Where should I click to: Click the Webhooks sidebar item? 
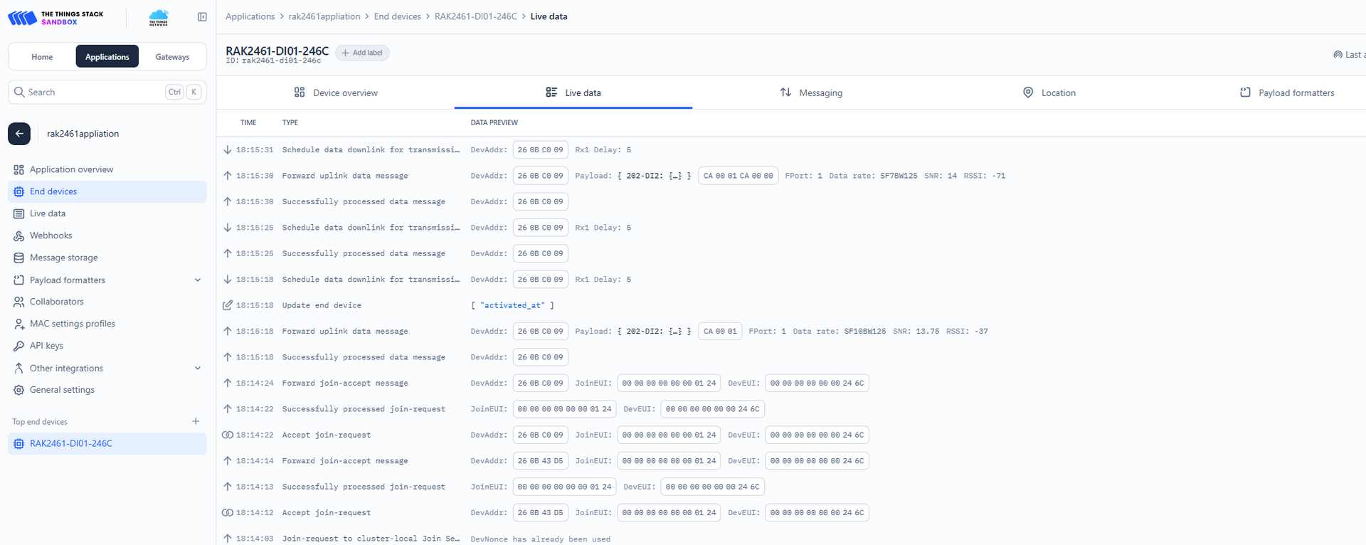51,236
